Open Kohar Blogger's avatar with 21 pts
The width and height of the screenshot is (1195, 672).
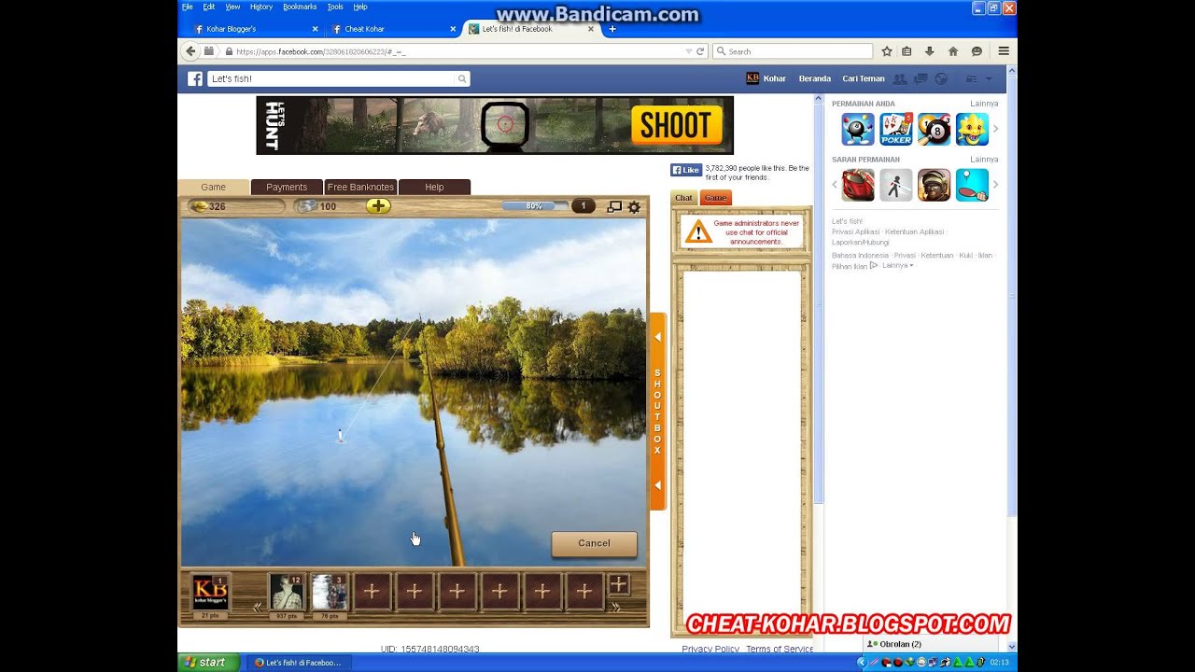tap(210, 593)
